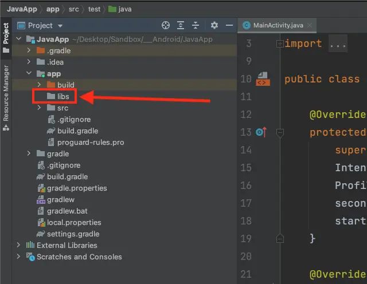Expand External Libraries node
Screen dimensions: 367x284
(18, 245)
